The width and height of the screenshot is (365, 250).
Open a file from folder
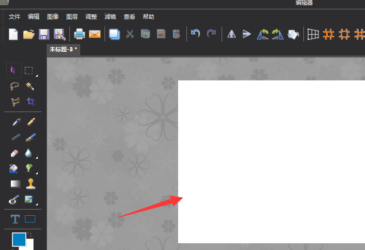29,34
